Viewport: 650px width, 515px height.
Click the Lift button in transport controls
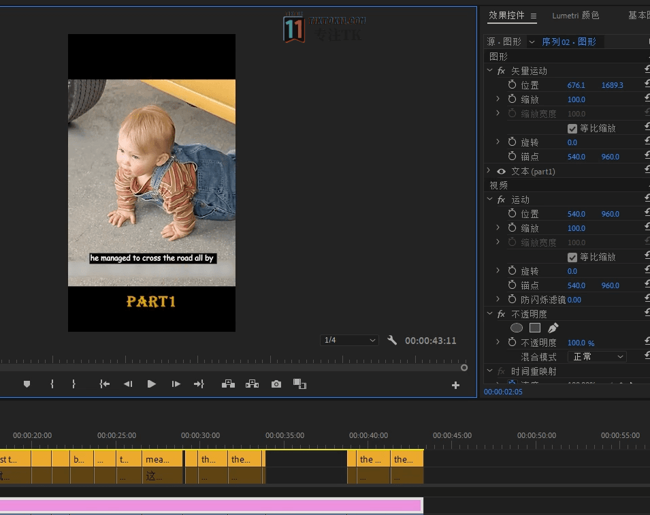pos(228,384)
